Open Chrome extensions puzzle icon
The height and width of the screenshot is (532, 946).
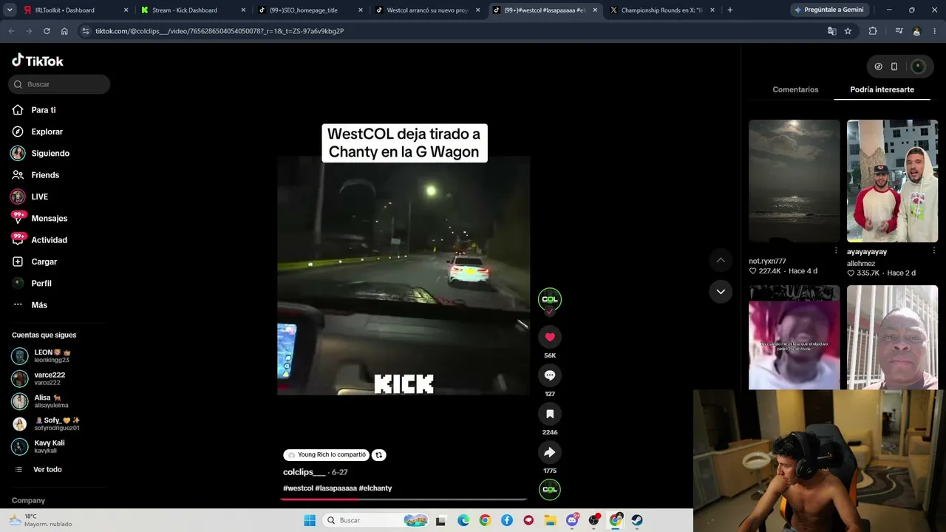coord(873,31)
